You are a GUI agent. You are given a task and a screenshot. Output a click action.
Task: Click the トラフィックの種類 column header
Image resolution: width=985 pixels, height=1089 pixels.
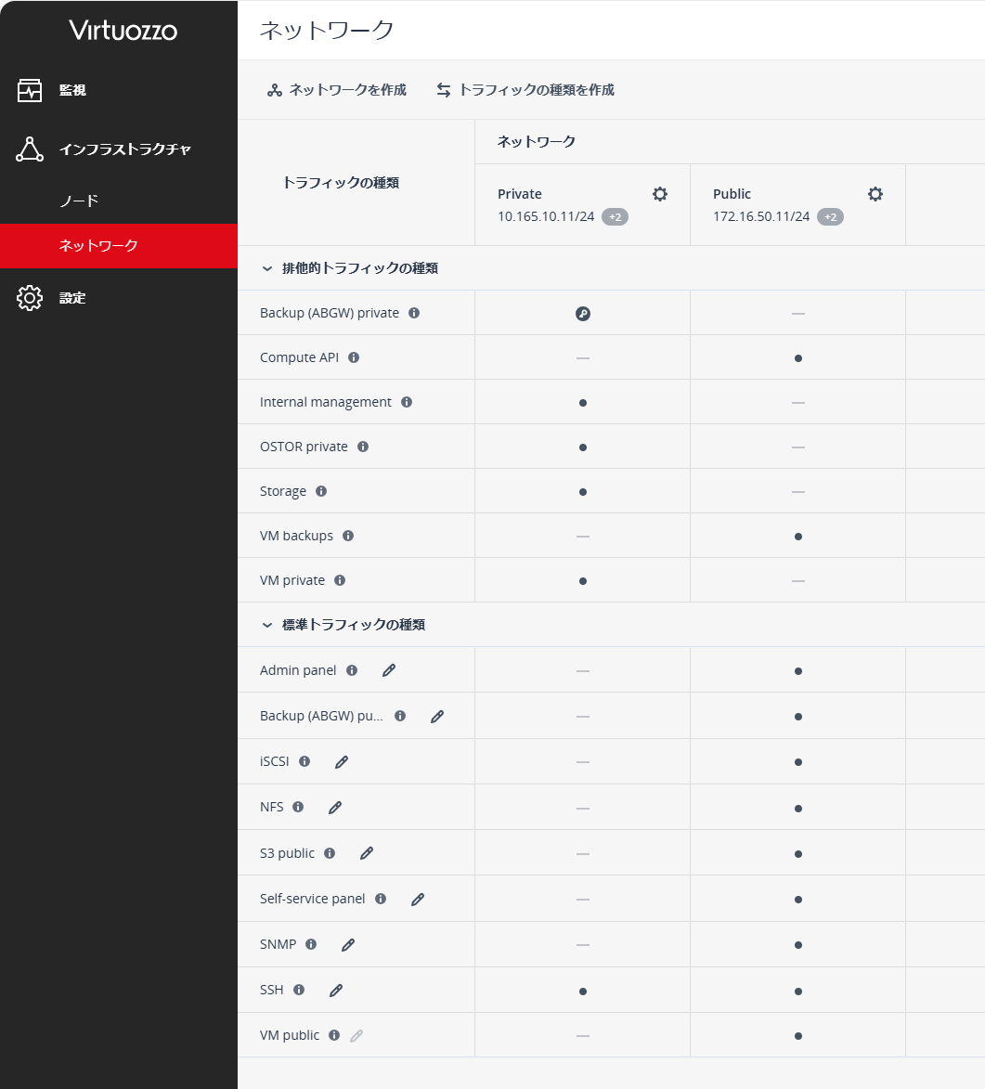341,183
